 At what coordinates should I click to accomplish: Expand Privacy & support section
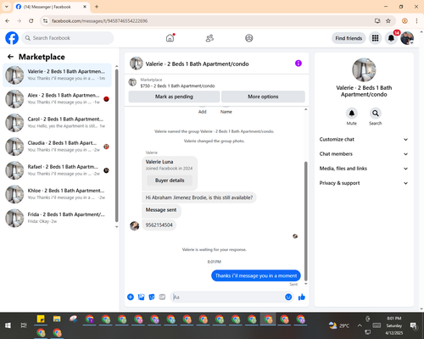click(x=364, y=183)
